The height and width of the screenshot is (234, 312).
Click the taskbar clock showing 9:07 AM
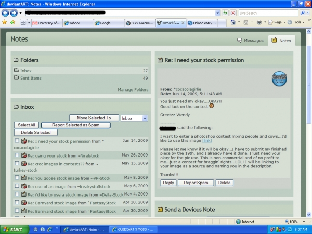pos(301,229)
